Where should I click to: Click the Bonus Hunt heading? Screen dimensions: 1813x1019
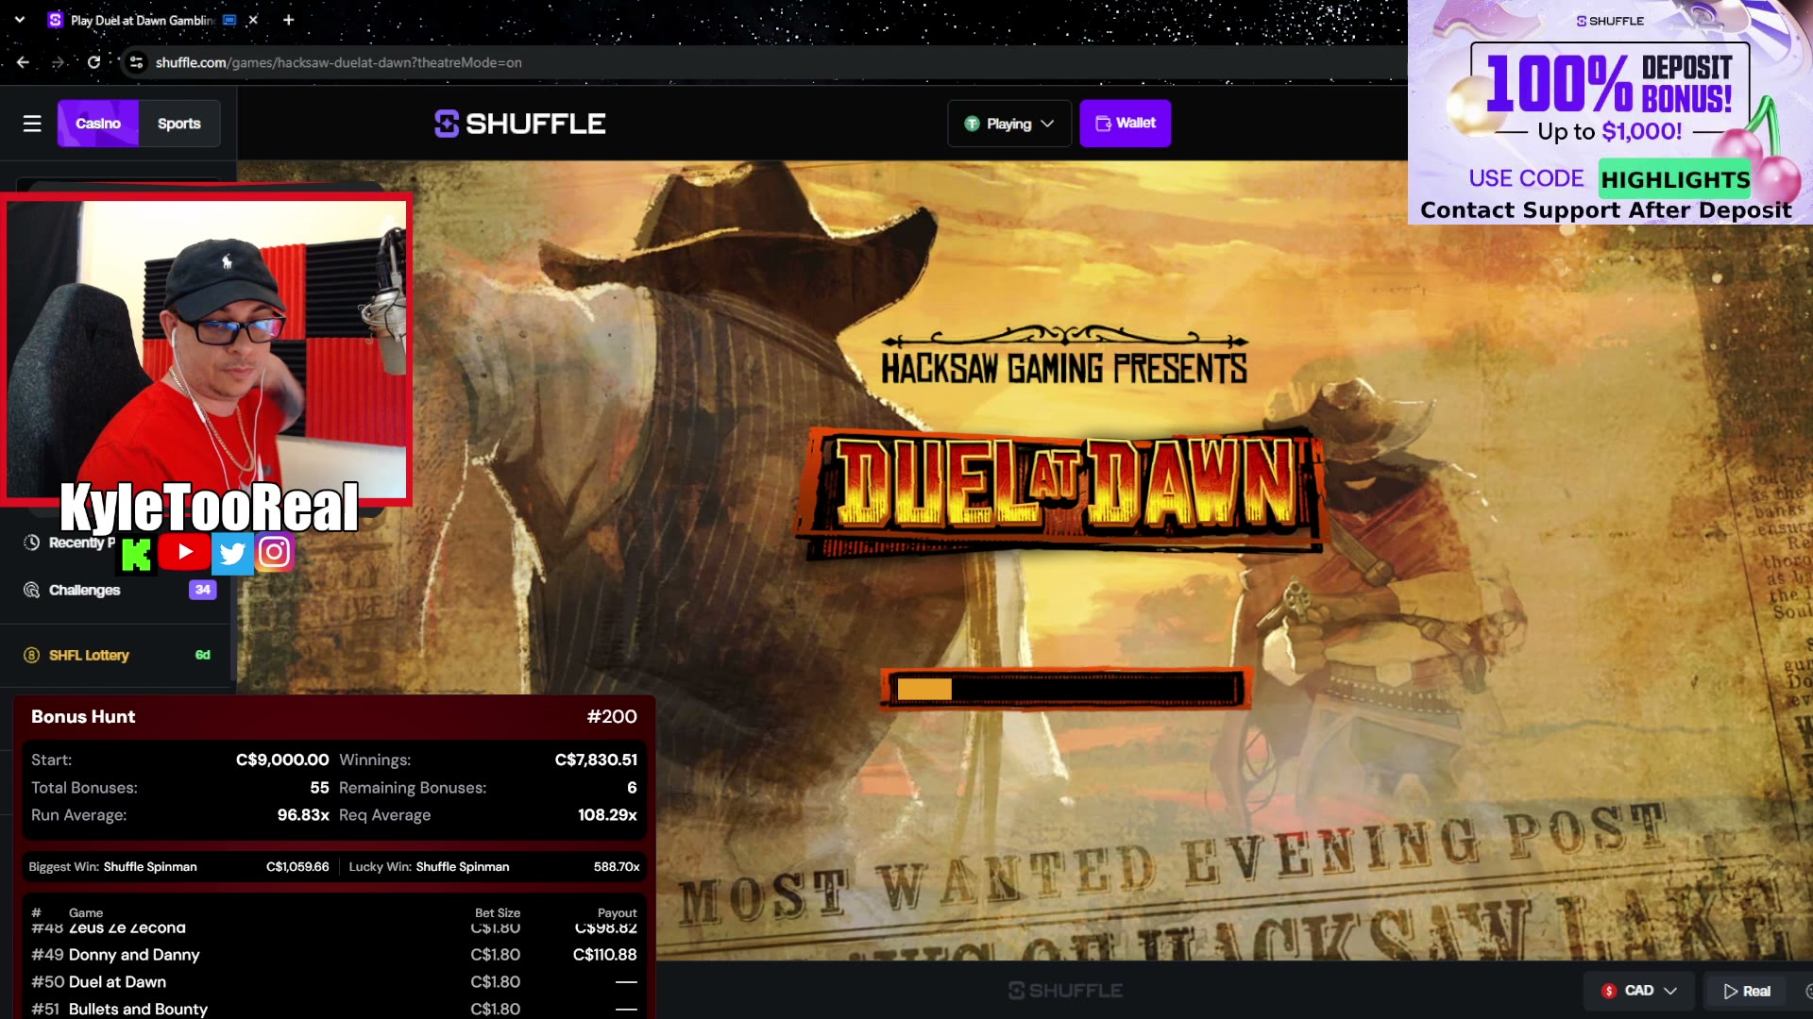click(x=83, y=717)
